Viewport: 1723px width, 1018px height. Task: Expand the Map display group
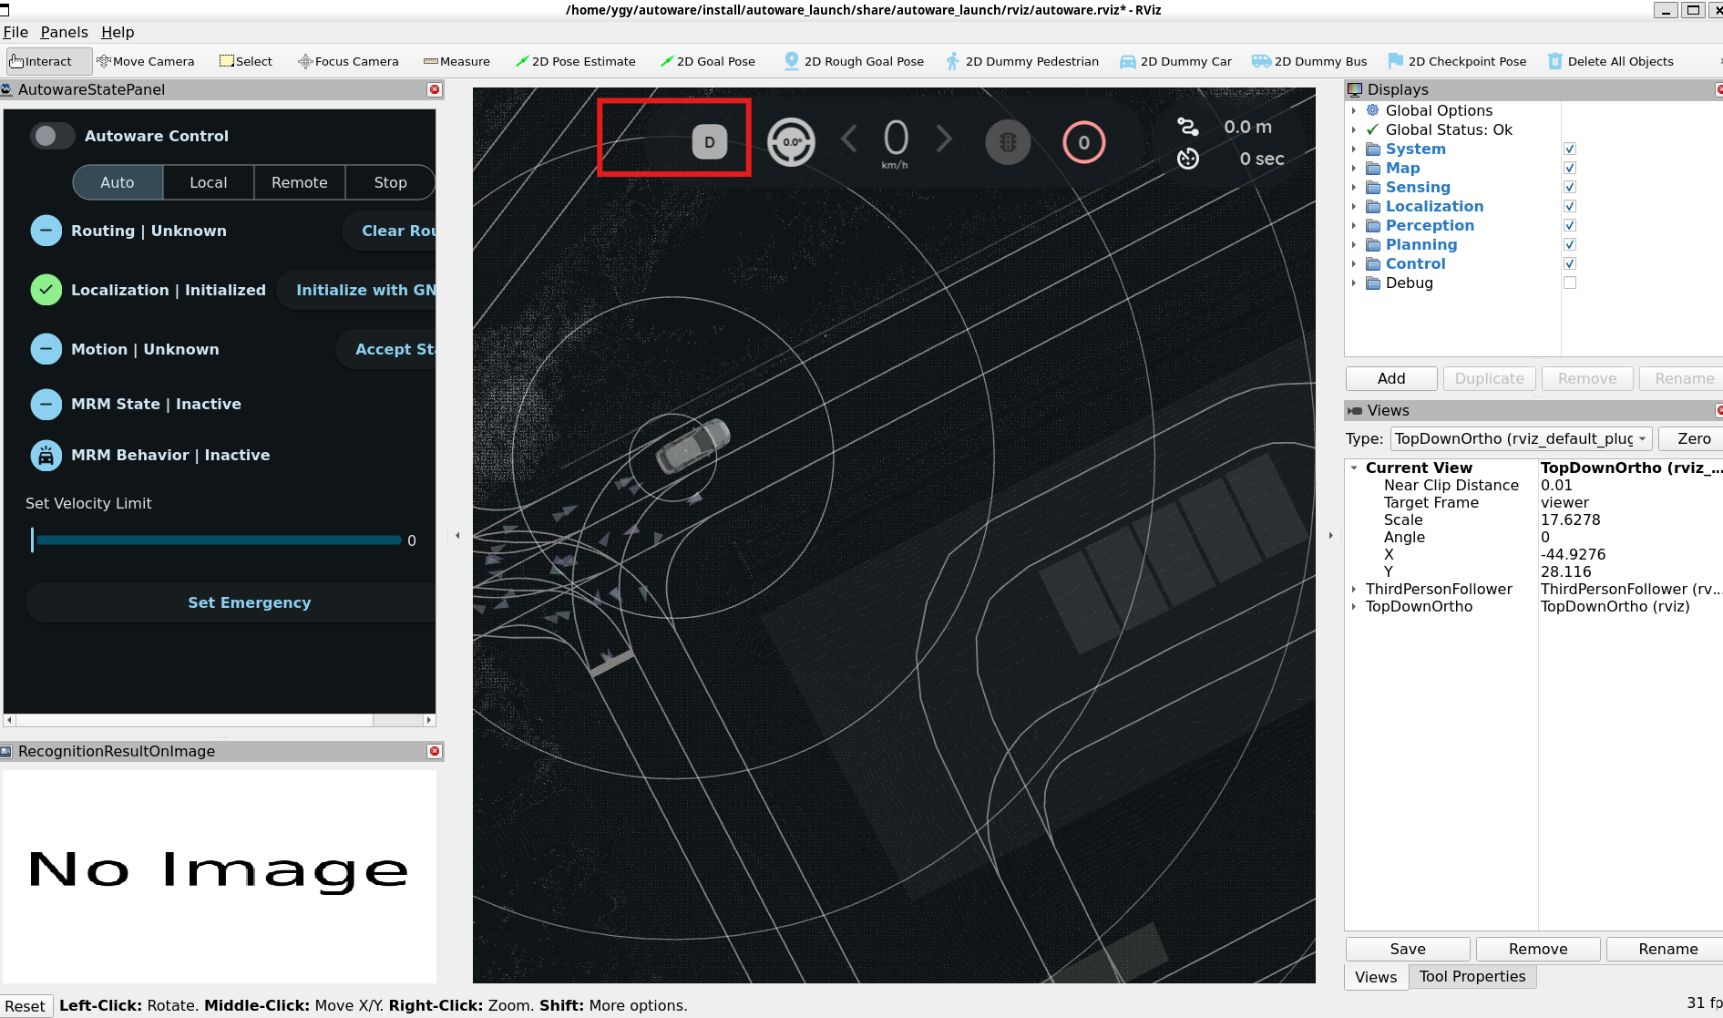click(x=1354, y=168)
